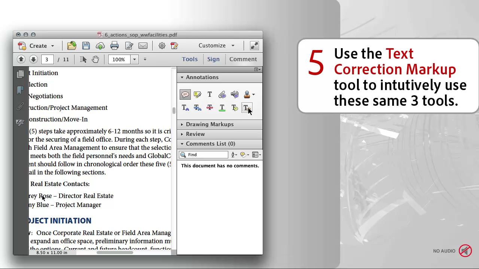Expand the Review section
Screen dimensions: 479x269
tap(195, 134)
